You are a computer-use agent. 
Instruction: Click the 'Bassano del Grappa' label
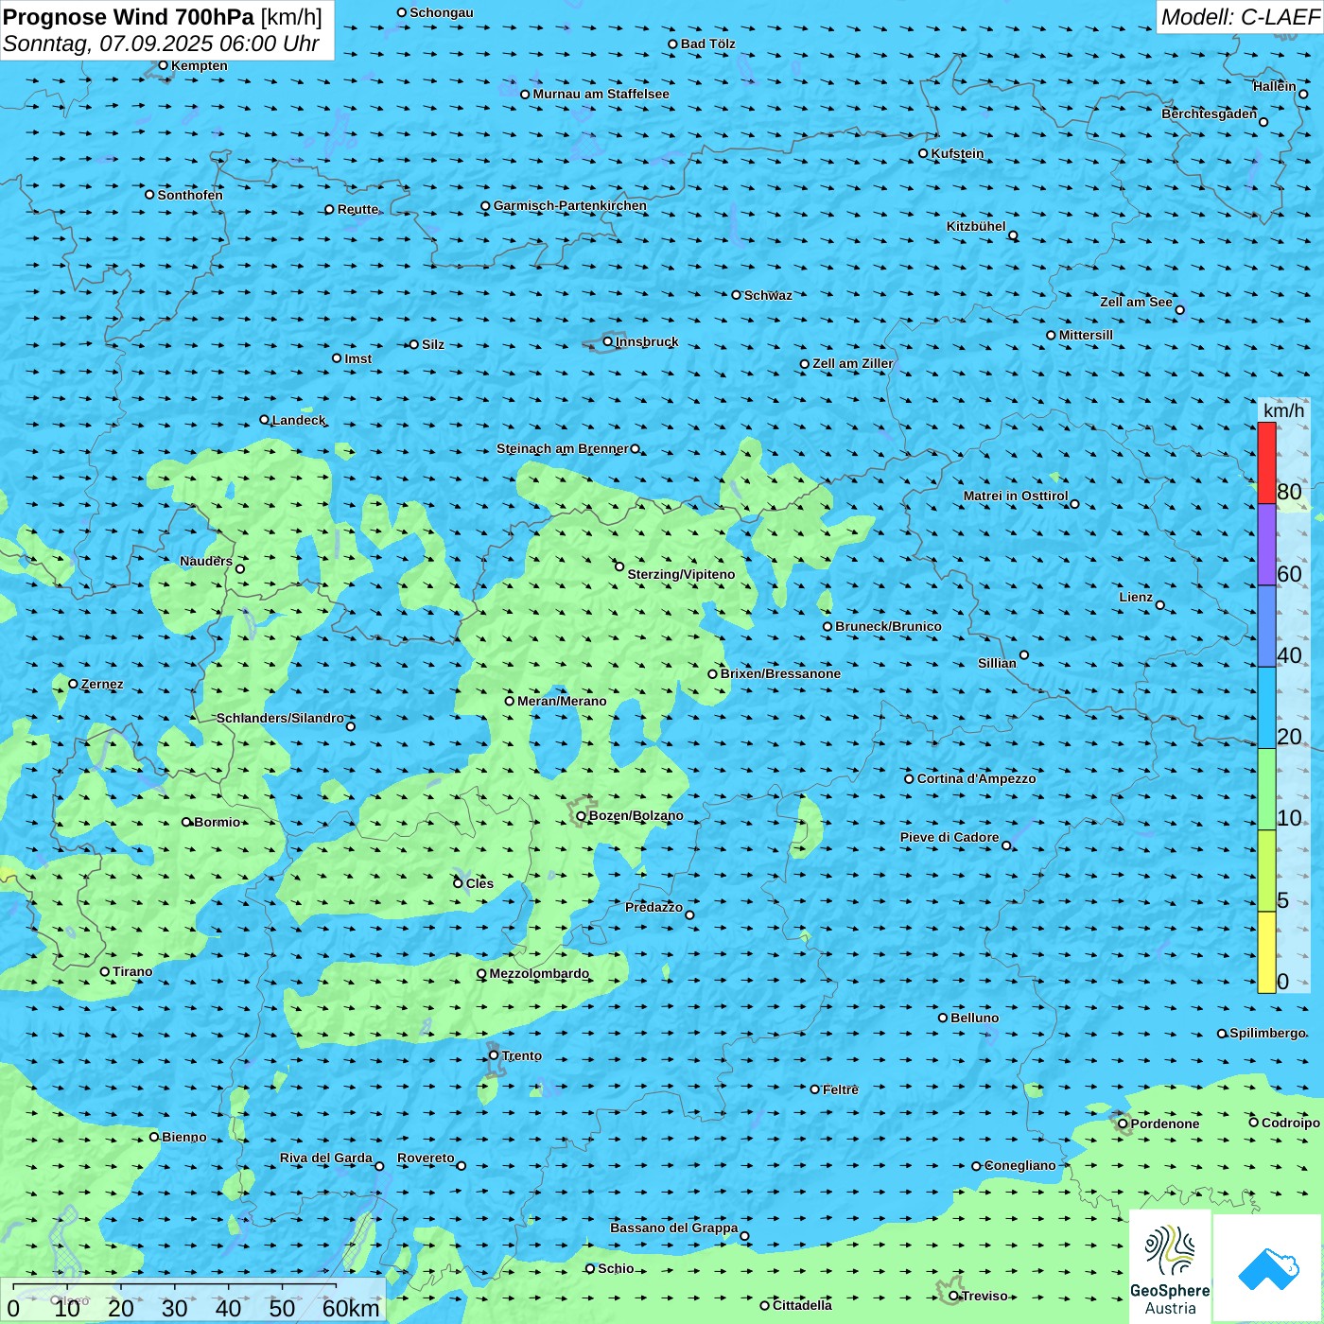(674, 1228)
